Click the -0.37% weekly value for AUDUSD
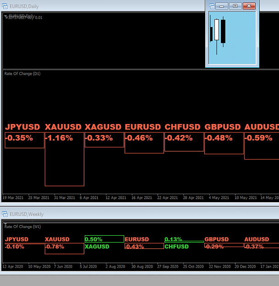279x286 pixels. coord(254,247)
